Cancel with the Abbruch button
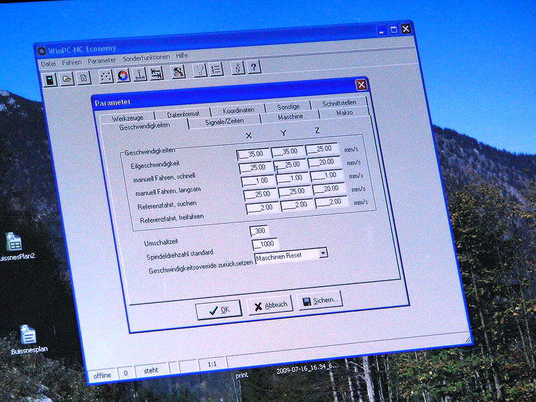 [x=271, y=306]
